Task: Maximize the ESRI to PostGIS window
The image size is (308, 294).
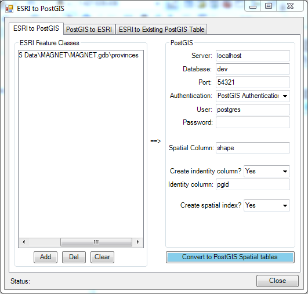Action: (269, 6)
